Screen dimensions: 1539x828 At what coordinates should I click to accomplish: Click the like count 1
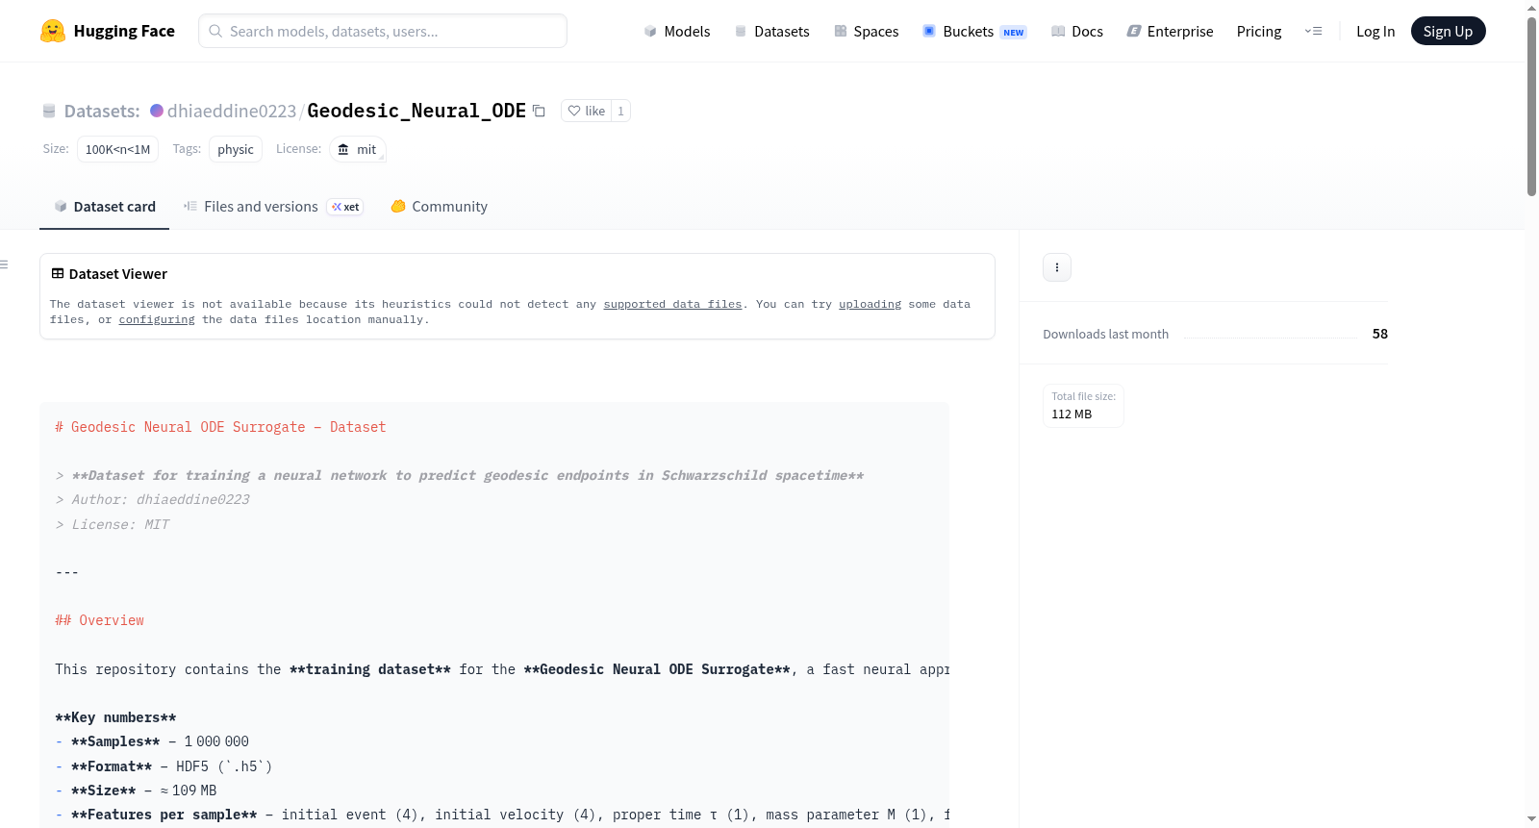(620, 111)
